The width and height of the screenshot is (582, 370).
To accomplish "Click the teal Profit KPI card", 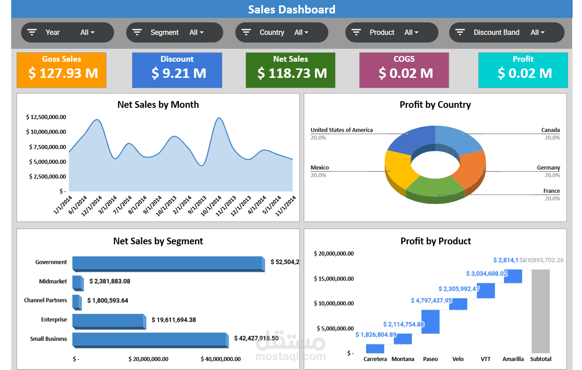I will [523, 70].
